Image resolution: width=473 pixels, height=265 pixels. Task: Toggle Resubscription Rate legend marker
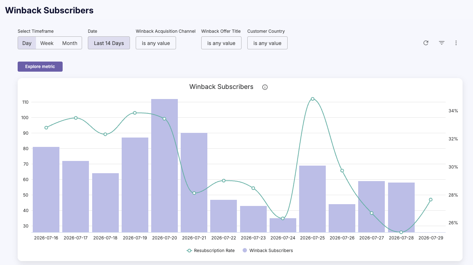point(189,251)
